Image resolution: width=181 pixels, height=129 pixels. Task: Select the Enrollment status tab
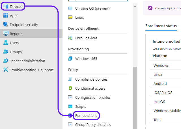(161, 26)
